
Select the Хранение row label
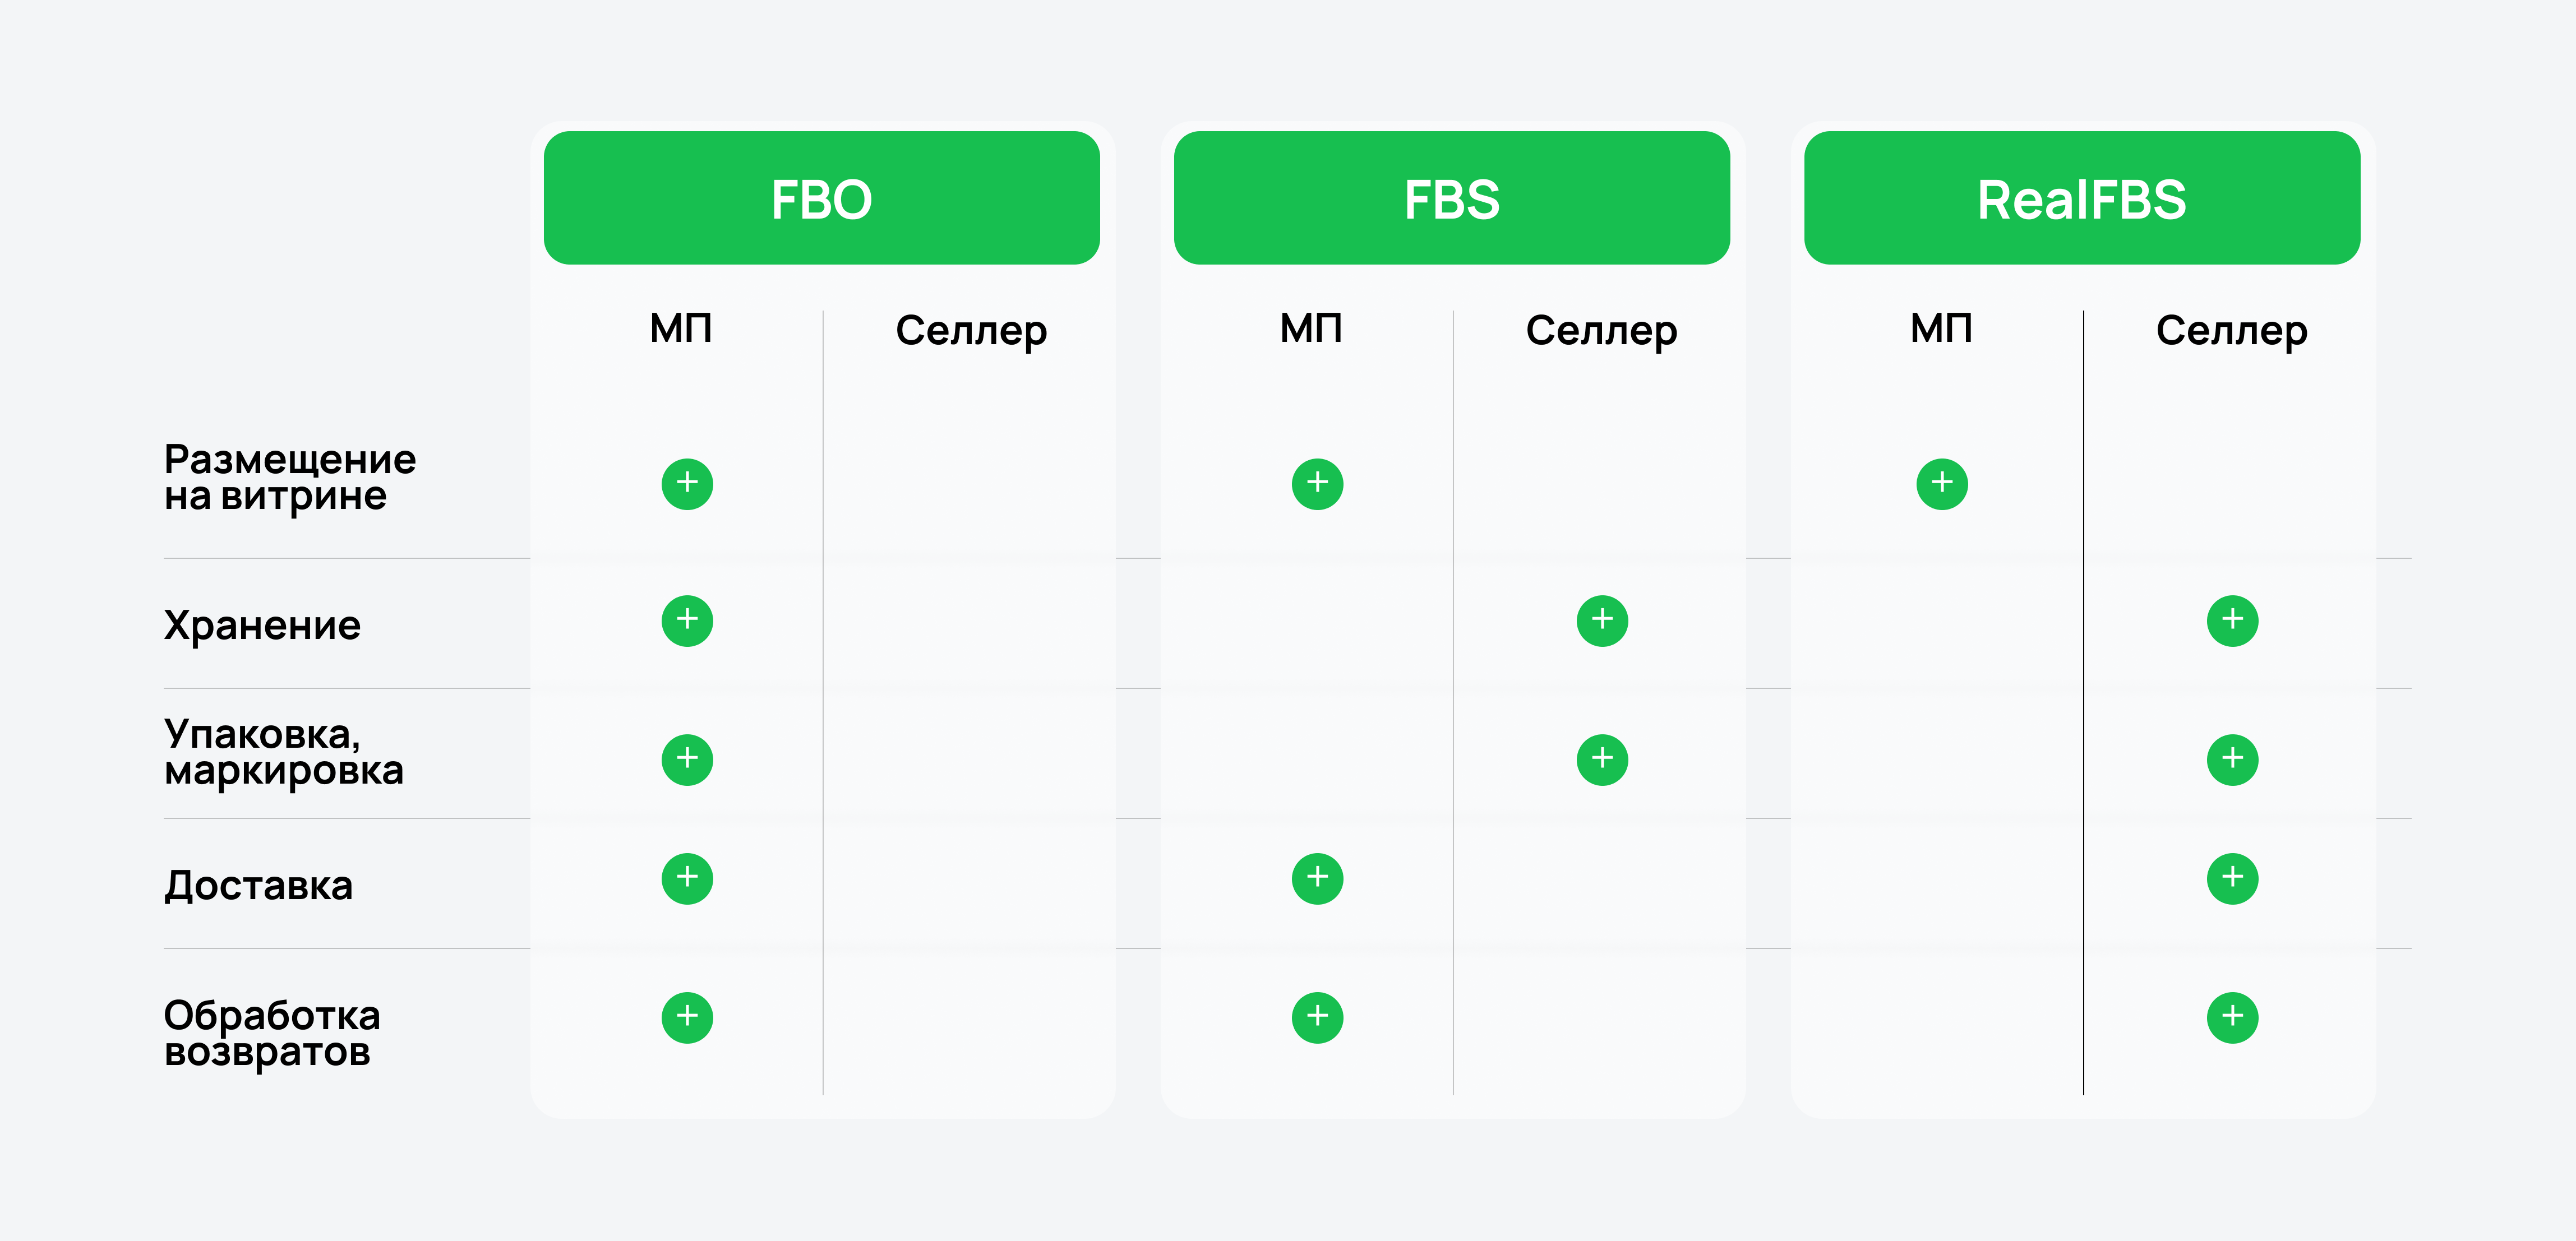pos(262,626)
